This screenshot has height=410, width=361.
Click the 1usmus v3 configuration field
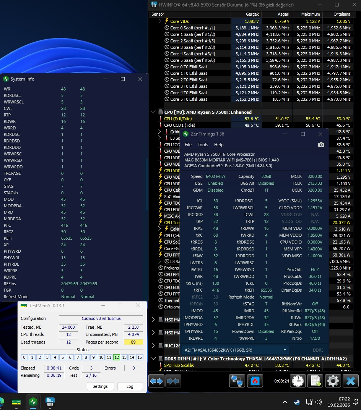(101, 318)
